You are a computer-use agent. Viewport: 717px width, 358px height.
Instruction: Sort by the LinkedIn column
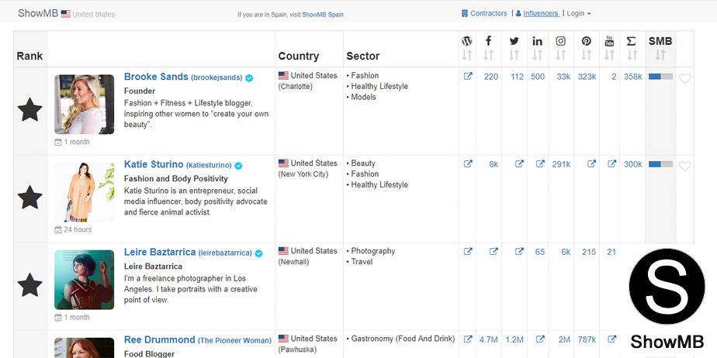tap(537, 55)
